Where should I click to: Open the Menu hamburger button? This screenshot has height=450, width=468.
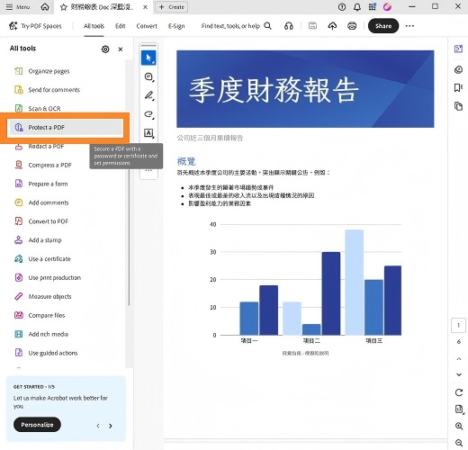[18, 7]
